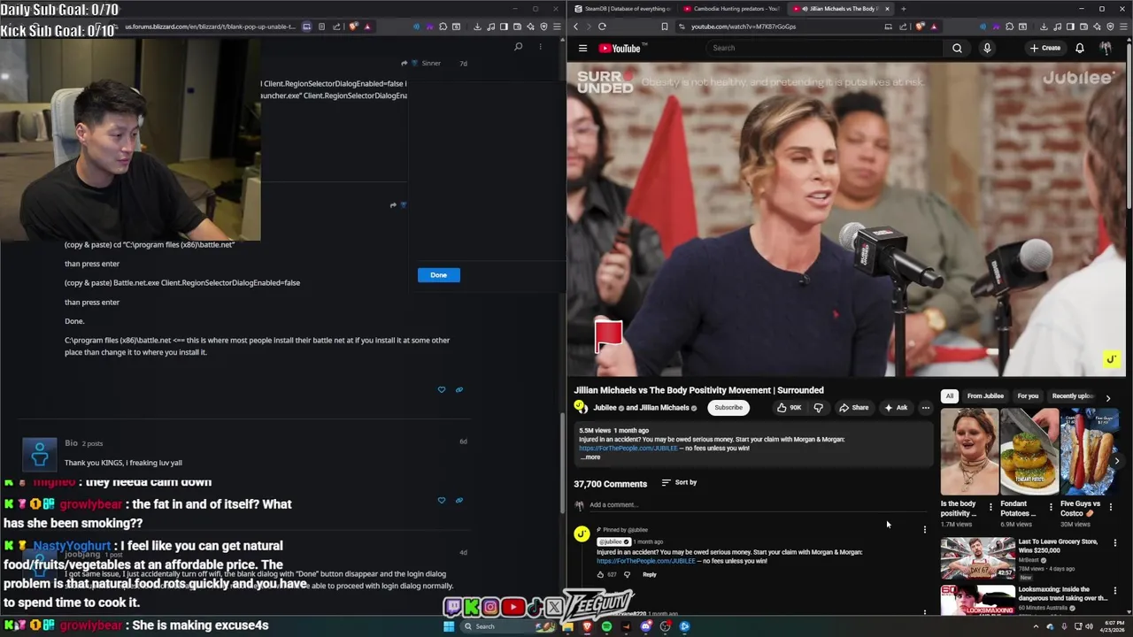Open Brave Rewards triangle in YouTube window
This screenshot has width=1133, height=637.
[934, 27]
